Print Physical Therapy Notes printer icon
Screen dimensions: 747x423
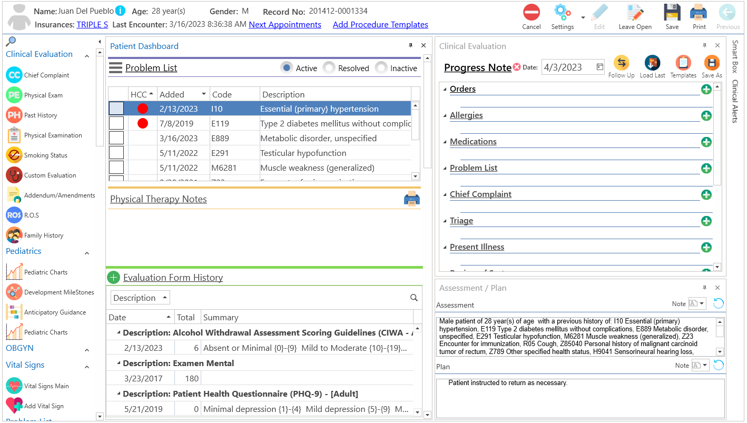click(412, 199)
